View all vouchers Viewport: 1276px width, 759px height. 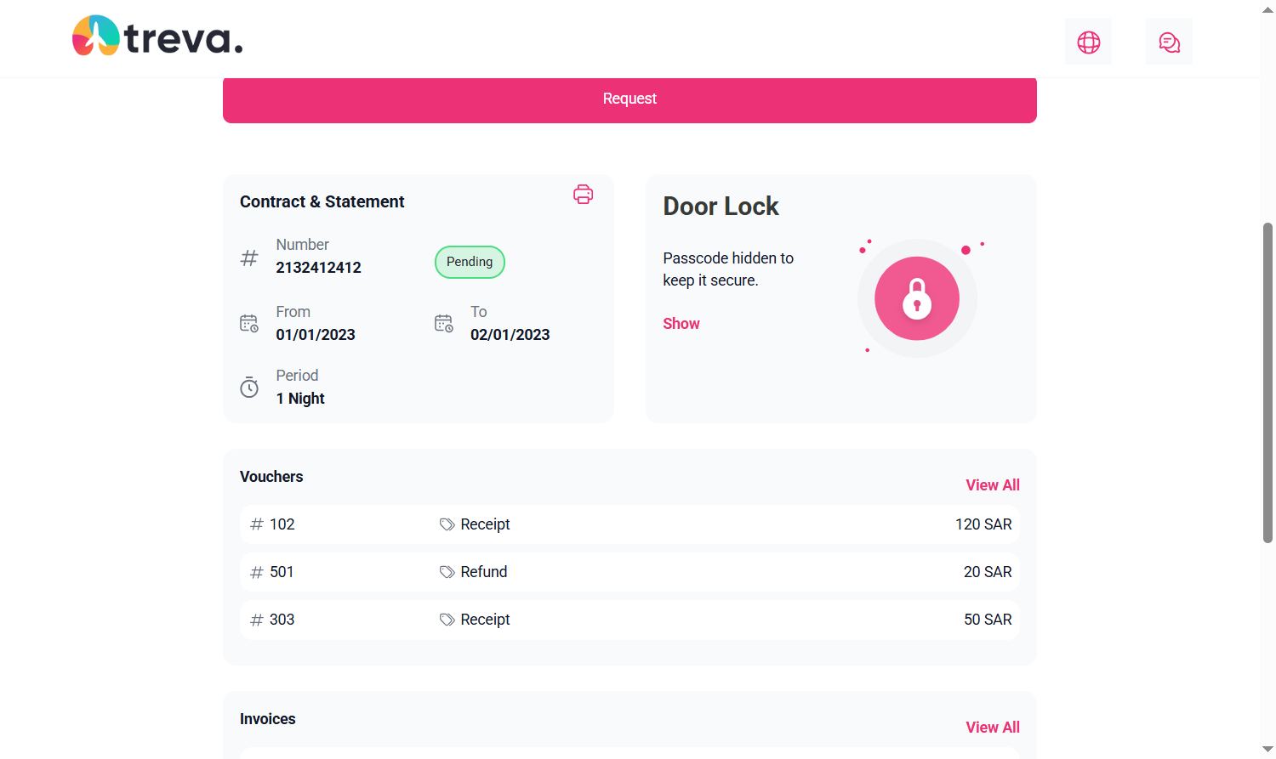pyautogui.click(x=992, y=485)
